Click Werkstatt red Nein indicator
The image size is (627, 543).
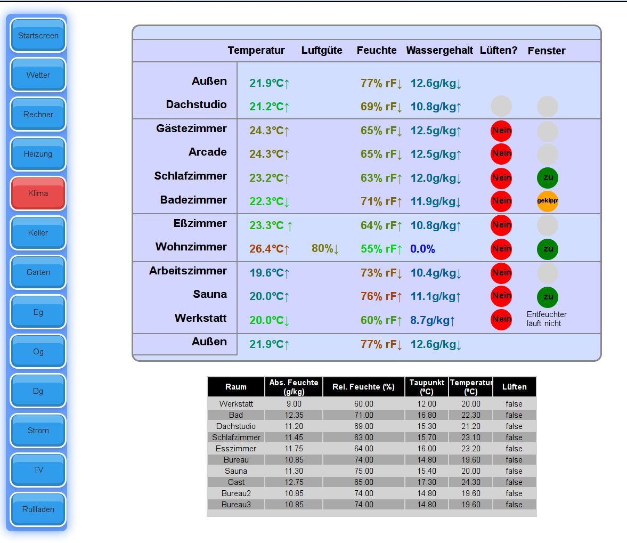pos(501,320)
